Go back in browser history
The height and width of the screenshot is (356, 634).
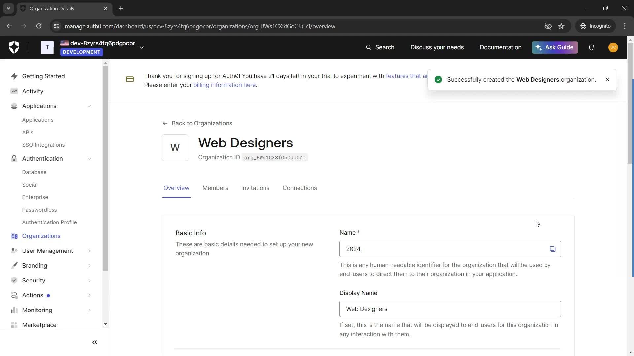[x=9, y=26]
